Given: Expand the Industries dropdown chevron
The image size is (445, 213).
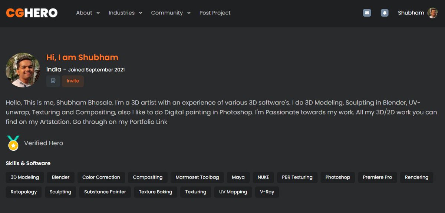Looking at the screenshot, I should (x=141, y=13).
